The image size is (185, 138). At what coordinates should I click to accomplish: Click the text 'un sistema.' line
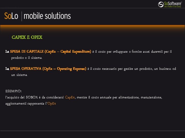coord(19,75)
